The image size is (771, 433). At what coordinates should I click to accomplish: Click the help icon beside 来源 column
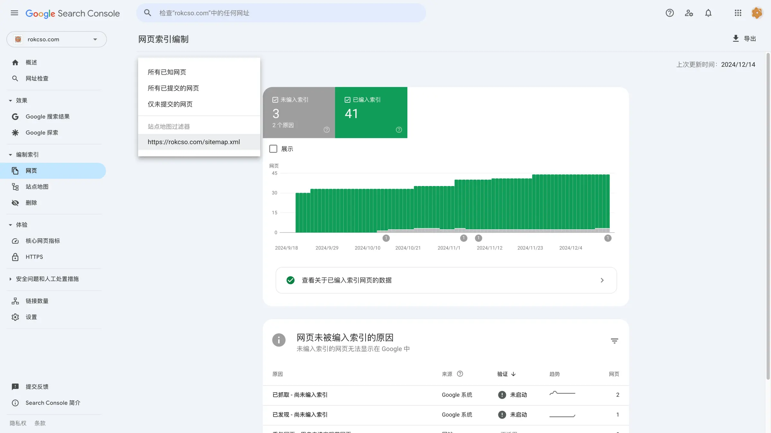(x=460, y=374)
